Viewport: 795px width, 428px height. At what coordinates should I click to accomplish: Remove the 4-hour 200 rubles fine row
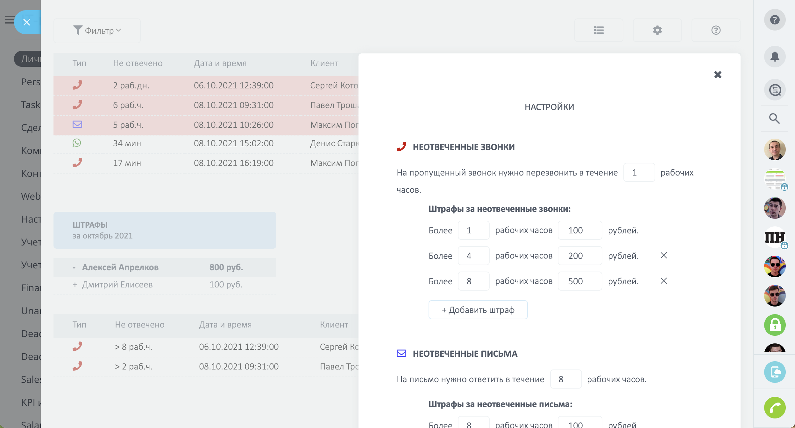click(664, 255)
